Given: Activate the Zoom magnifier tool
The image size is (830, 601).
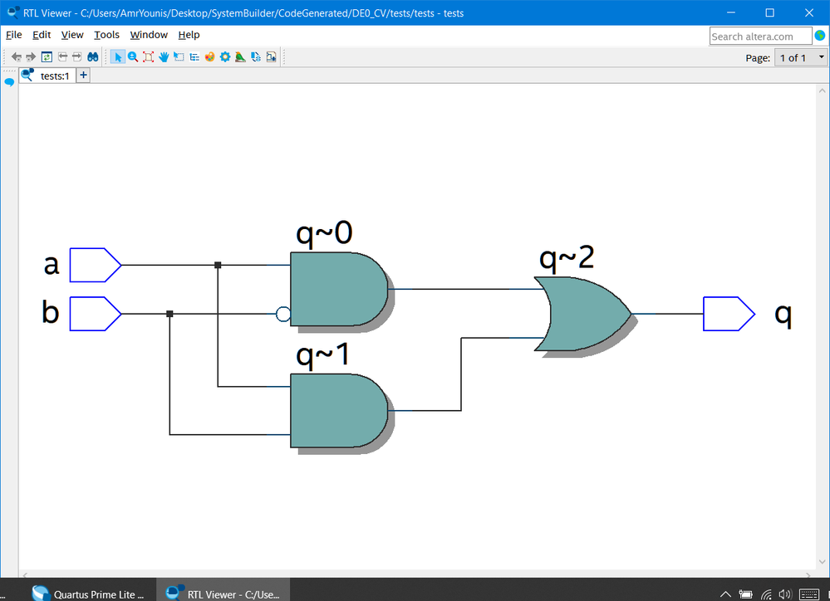Looking at the screenshot, I should [x=133, y=57].
